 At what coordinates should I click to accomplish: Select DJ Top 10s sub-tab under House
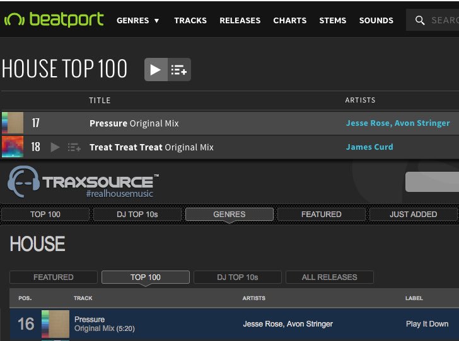point(238,277)
